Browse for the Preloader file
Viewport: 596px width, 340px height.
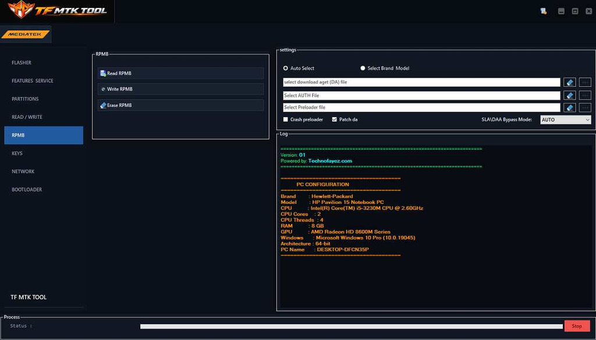585,108
